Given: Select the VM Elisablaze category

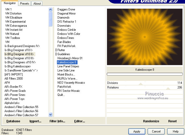Looking at the screenshot, I should click(14, 18).
